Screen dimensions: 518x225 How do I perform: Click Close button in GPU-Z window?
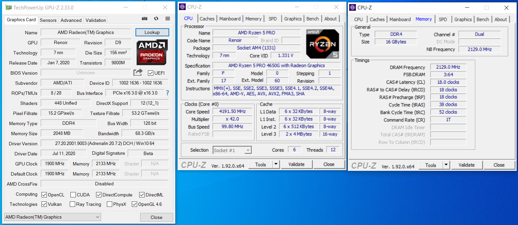pos(156,217)
